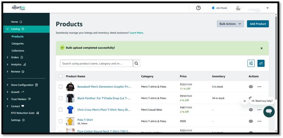Toggle visibility of Bewakoof Men's product

(x=251, y=87)
